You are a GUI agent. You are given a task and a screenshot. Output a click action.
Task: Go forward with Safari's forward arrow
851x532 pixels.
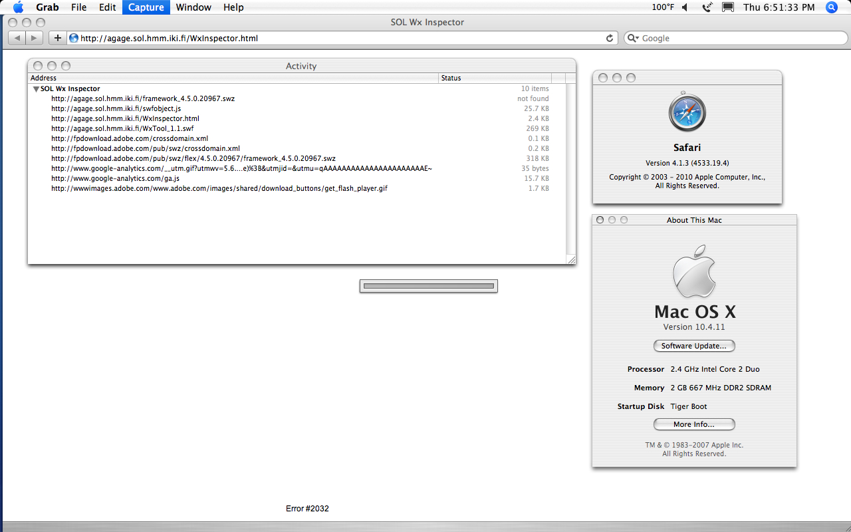(35, 38)
